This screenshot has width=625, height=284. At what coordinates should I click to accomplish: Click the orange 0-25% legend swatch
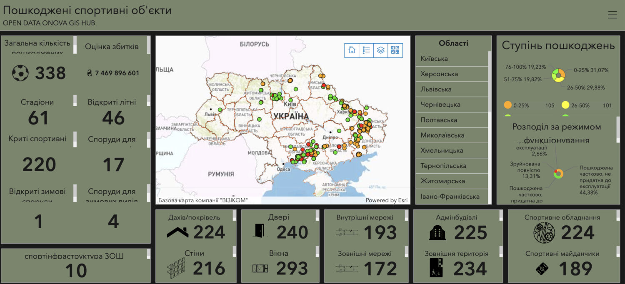click(507, 105)
